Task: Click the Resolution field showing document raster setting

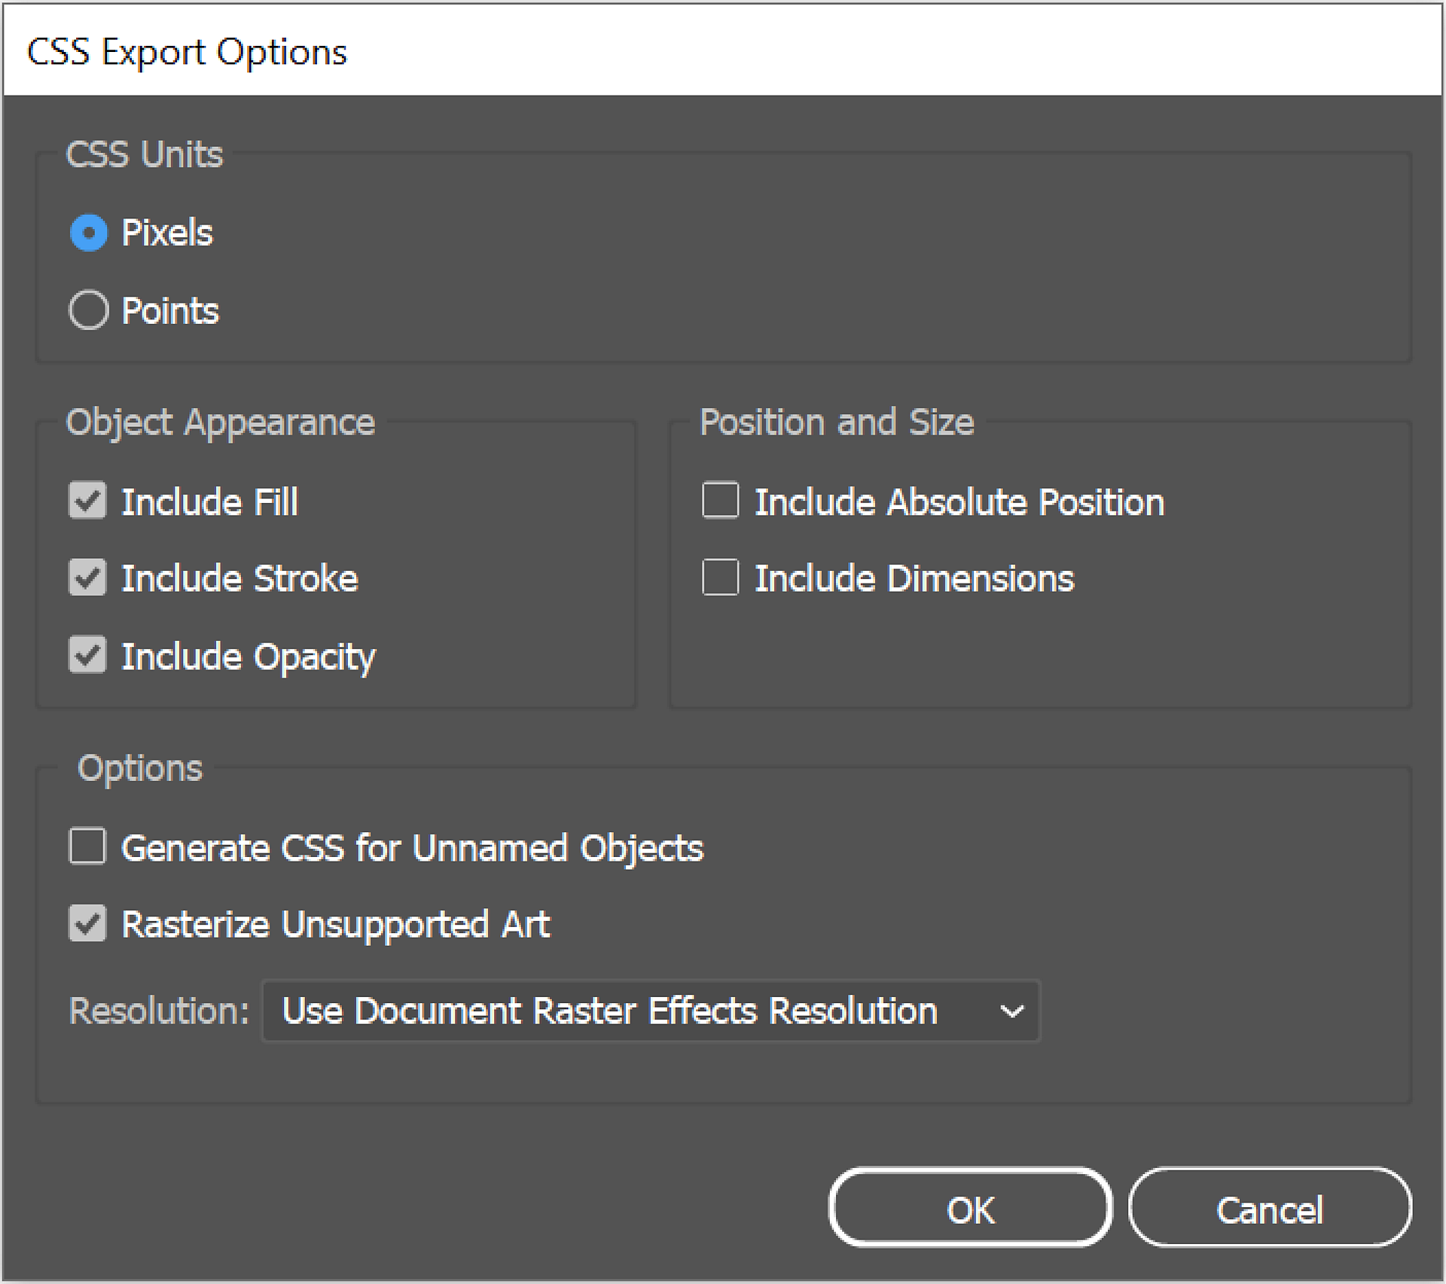Action: (x=609, y=1011)
